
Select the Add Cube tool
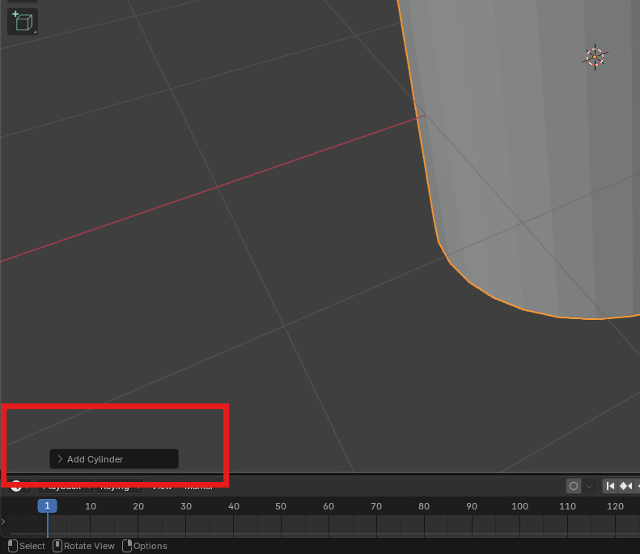[23, 21]
